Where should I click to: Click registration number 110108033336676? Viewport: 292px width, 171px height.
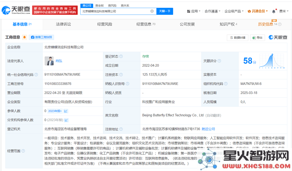click(x=58, y=84)
